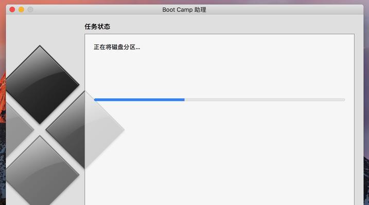The width and height of the screenshot is (369, 205).
Task: Click the gray unfilled part of progress bar
Action: click(265, 100)
